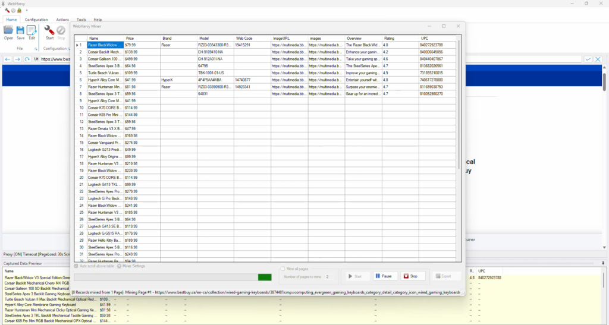The width and height of the screenshot is (609, 325).
Task: Click model cell CH-9109410-NA
Action: pos(215,52)
